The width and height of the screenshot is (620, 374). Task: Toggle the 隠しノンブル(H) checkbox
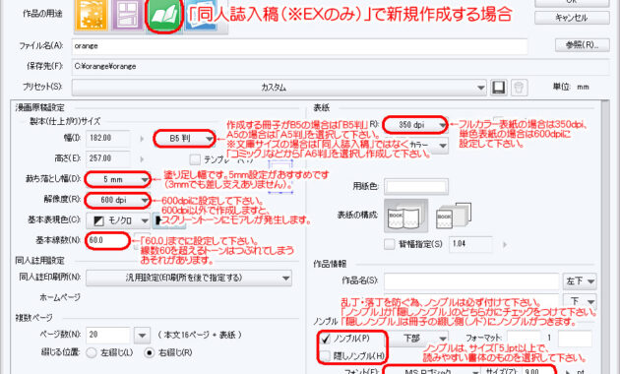tap(326, 356)
